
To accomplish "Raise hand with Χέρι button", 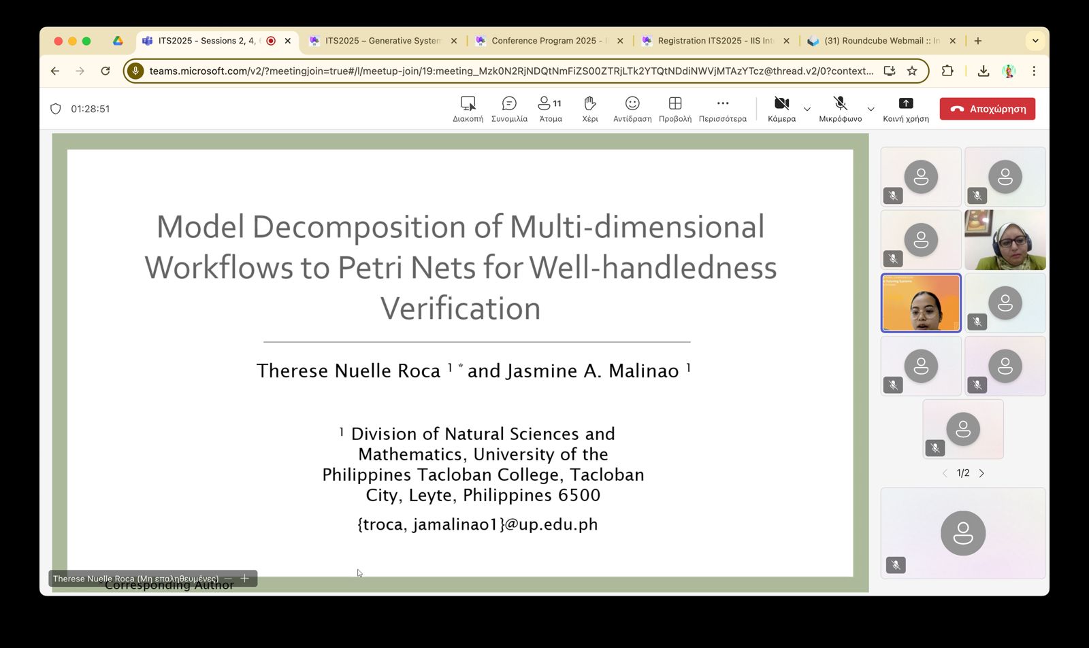I will [x=590, y=109].
